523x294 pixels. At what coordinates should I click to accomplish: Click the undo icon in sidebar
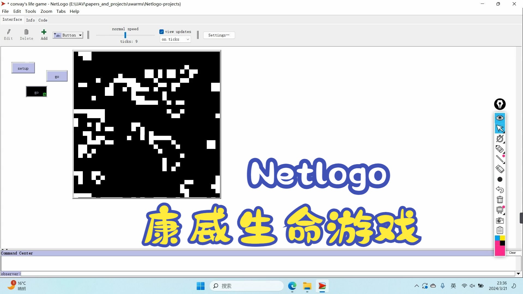[x=500, y=189]
